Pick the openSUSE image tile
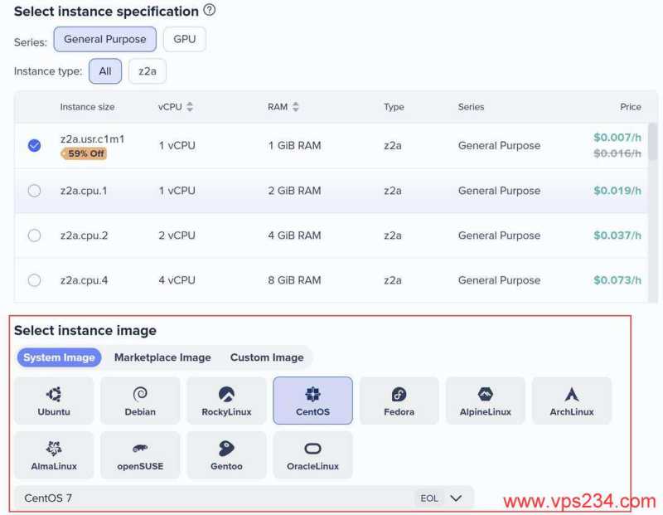 point(140,454)
